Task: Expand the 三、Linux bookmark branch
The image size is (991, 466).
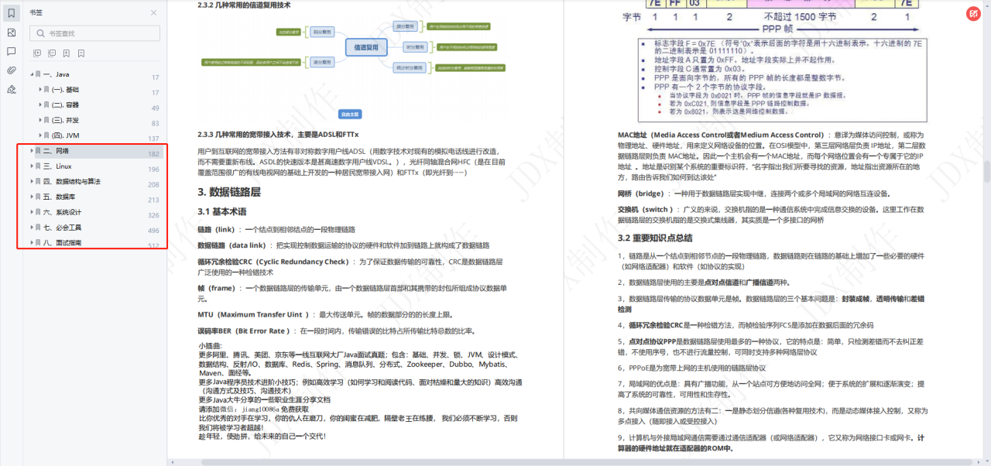Action: (x=33, y=166)
